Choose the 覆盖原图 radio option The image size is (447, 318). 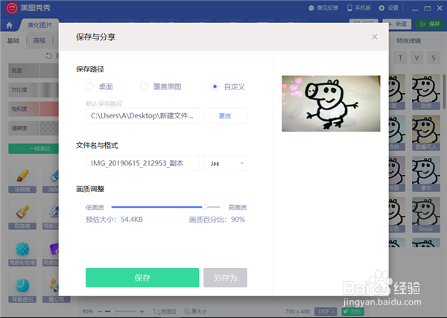click(144, 86)
